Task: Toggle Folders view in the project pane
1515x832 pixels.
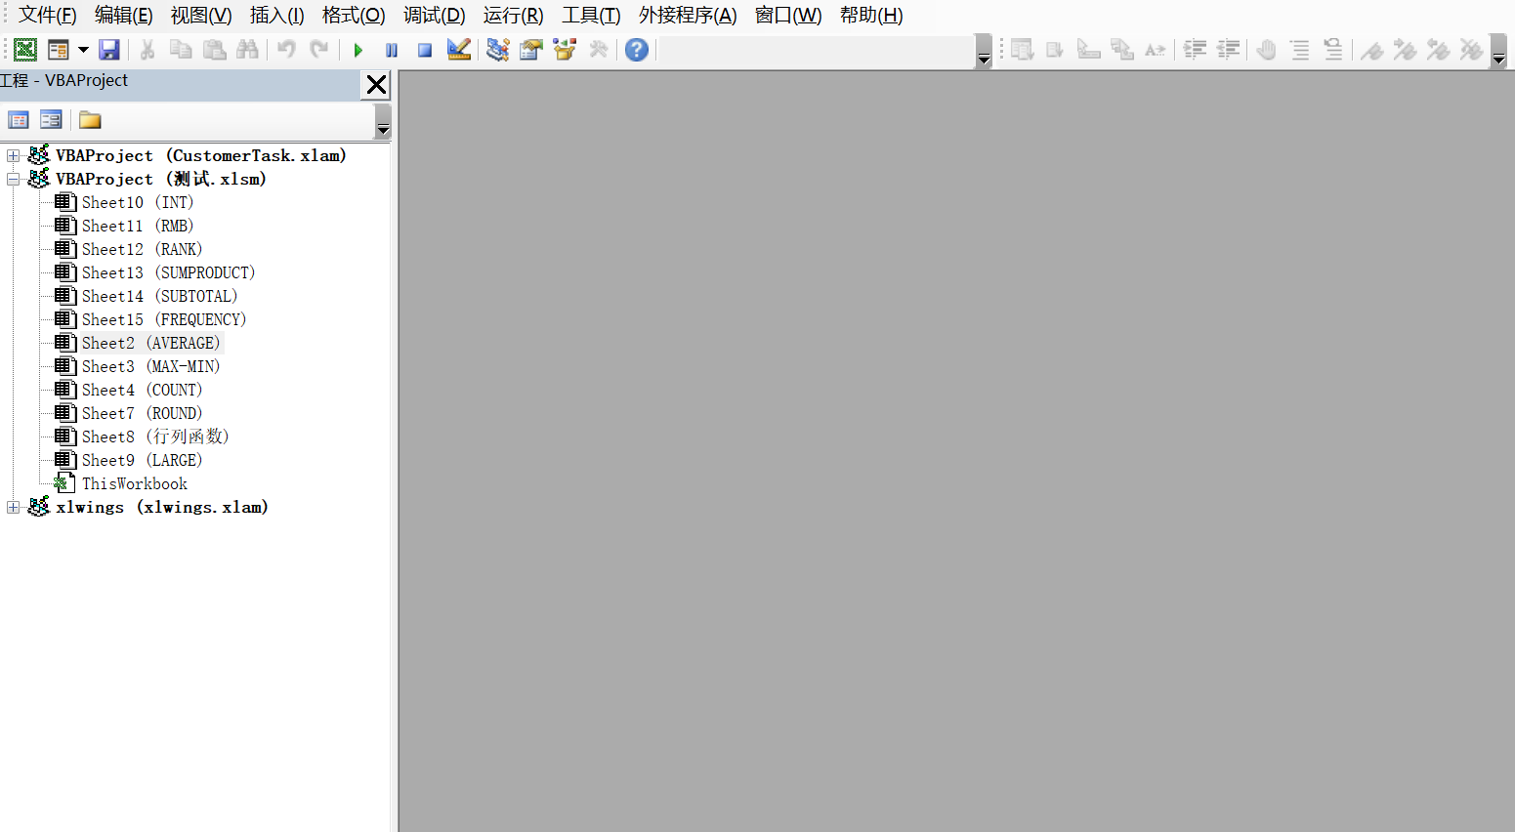Action: tap(90, 120)
